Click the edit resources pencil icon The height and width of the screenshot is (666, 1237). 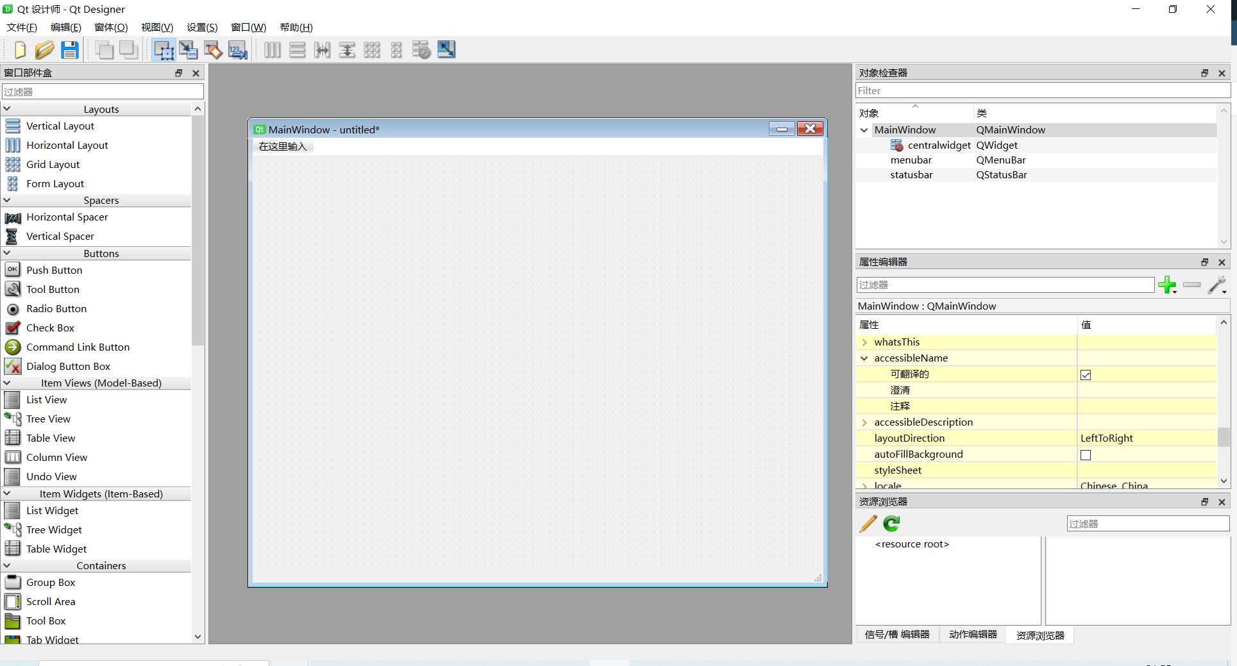point(868,523)
